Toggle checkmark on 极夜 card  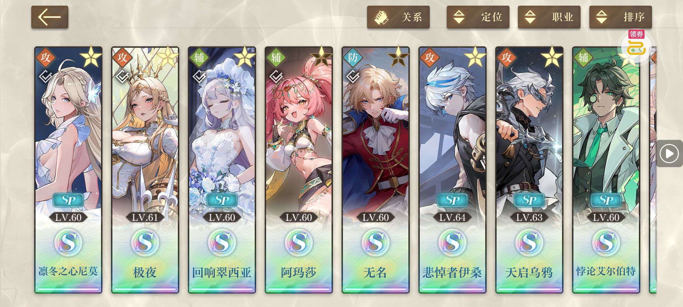click(122, 76)
